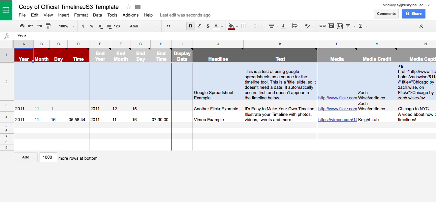
Task: Undo the last edit
Action: click(30, 26)
